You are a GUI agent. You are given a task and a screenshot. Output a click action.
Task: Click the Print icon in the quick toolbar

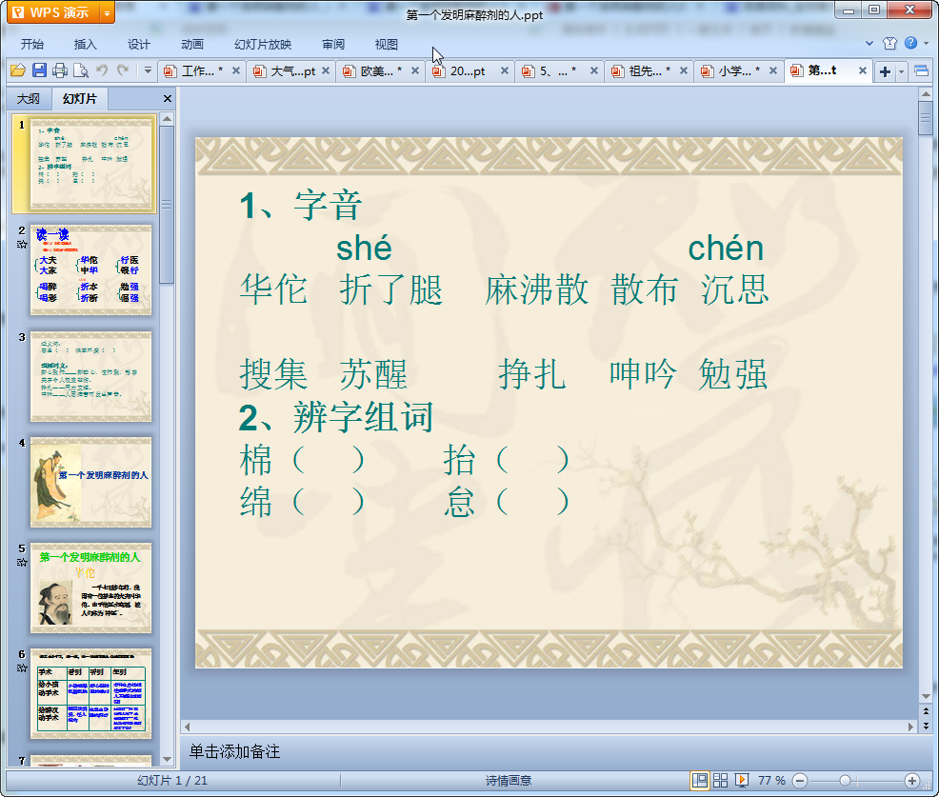point(60,70)
